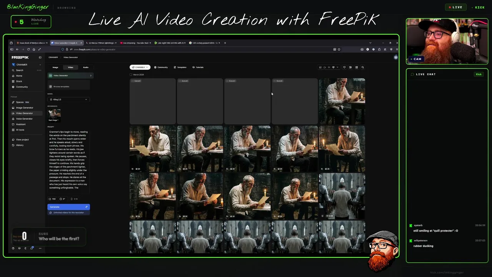Image resolution: width=492 pixels, height=277 pixels.
Task: Open the 9:16 aspect ratio selector
Action: (74, 199)
